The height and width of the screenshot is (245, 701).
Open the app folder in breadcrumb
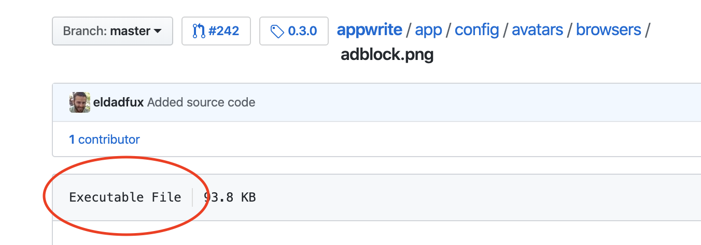pos(428,30)
